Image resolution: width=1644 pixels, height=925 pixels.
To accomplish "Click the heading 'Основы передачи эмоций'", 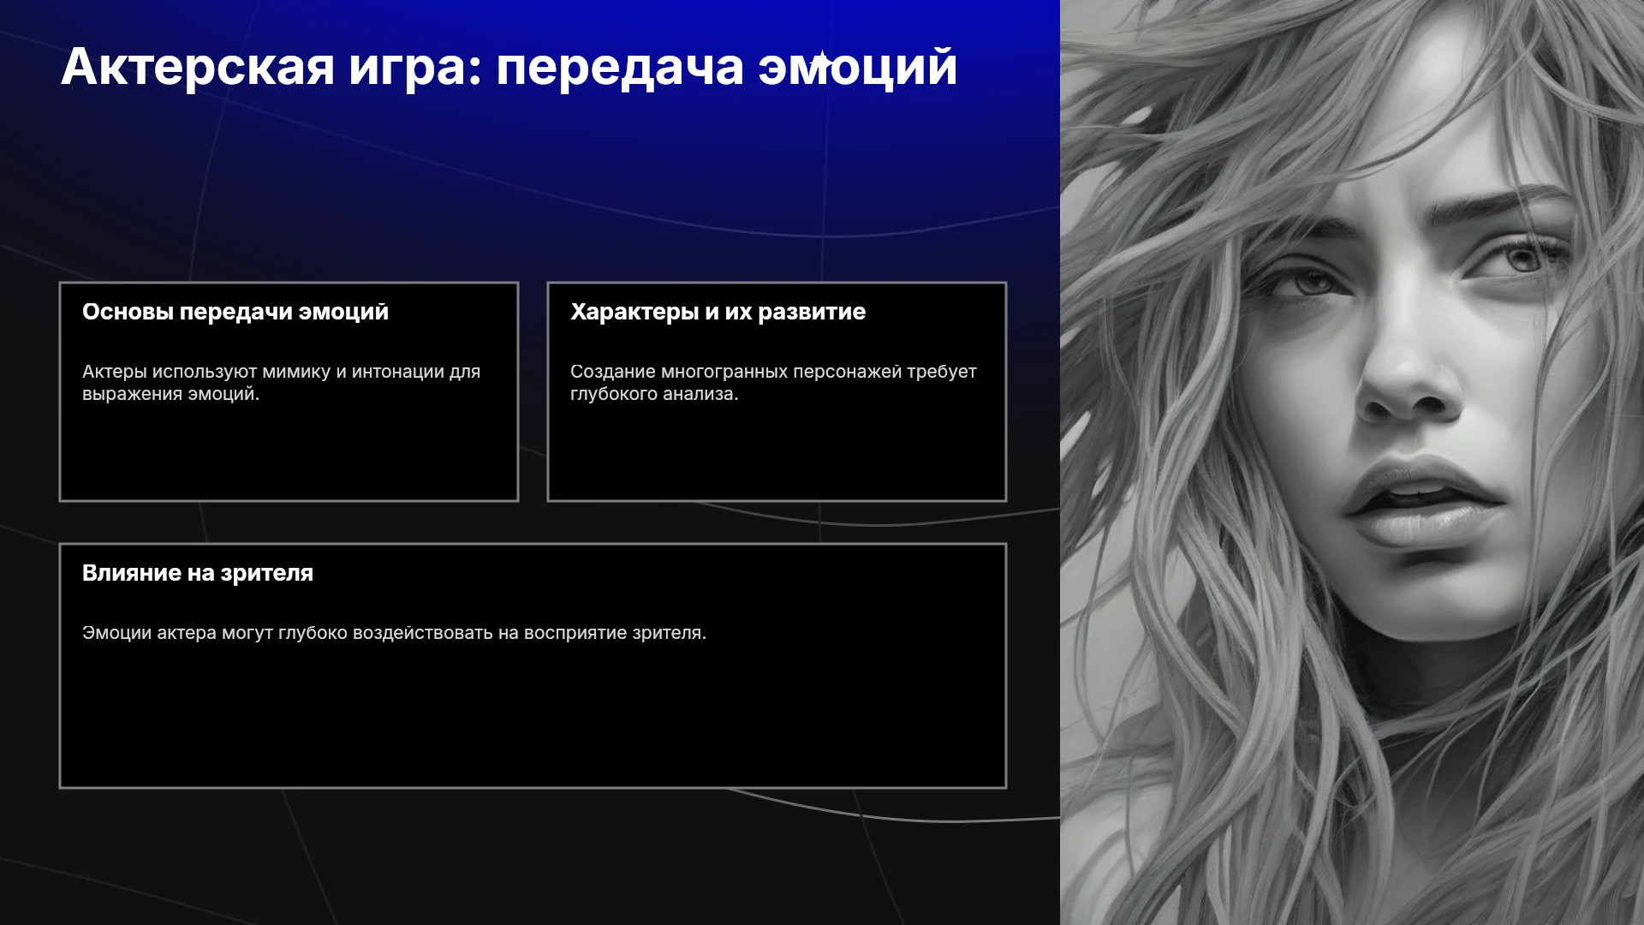I will [235, 312].
